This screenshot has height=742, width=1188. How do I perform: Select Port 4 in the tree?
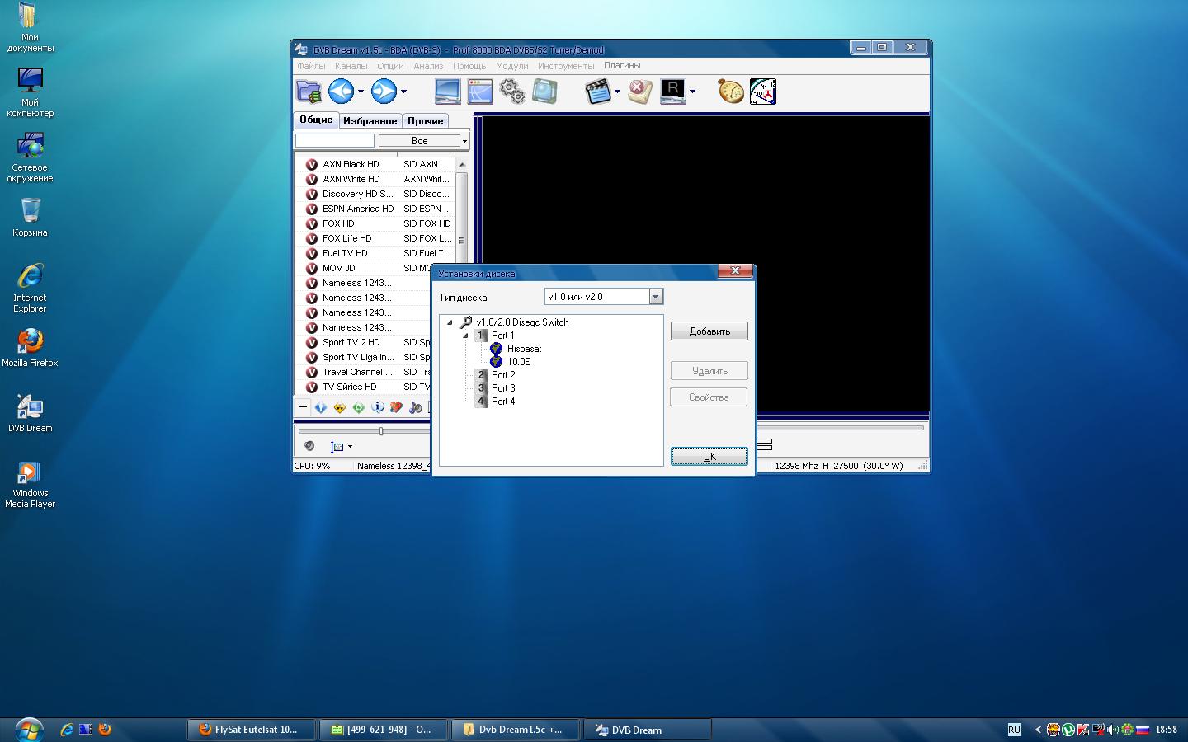tap(503, 402)
